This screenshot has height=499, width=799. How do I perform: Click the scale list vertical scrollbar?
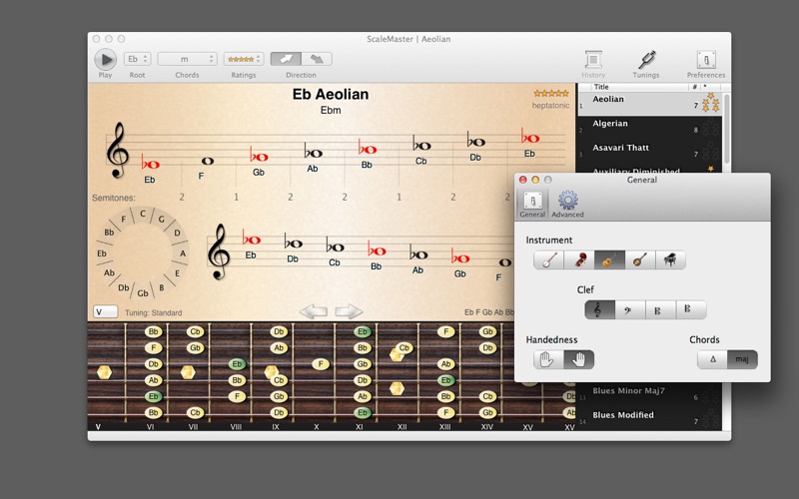pos(726,128)
